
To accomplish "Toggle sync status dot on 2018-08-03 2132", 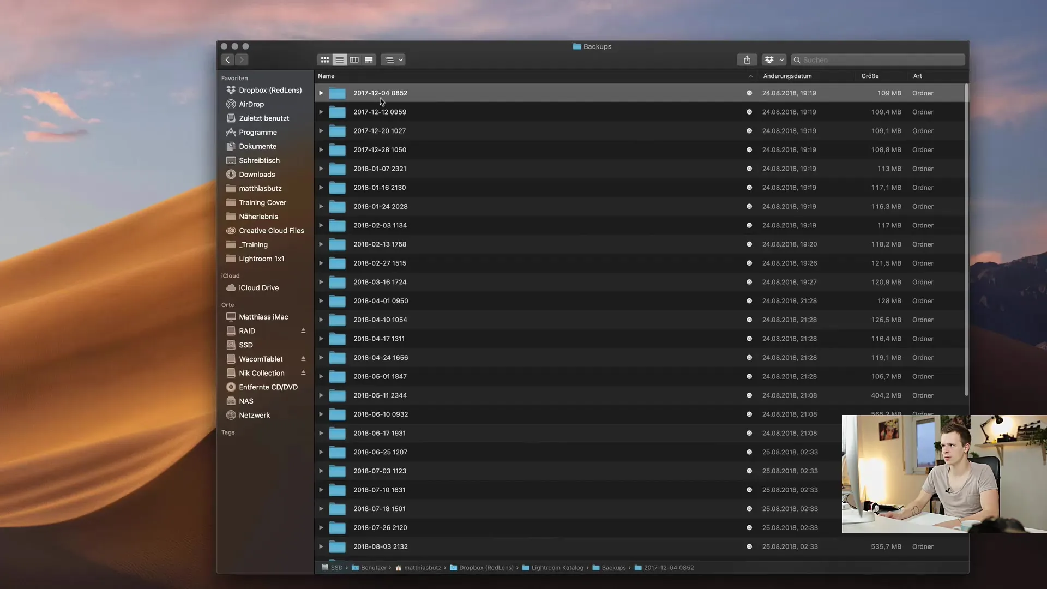I will click(x=750, y=546).
